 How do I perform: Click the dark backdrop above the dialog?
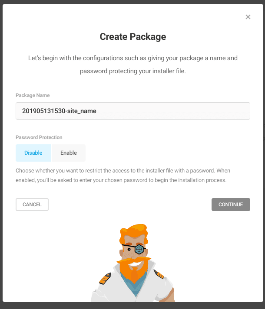(x=132, y=2)
